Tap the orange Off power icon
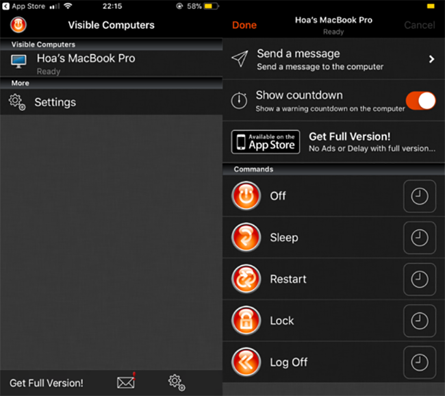Viewport: 445px width, 396px height. tap(246, 196)
